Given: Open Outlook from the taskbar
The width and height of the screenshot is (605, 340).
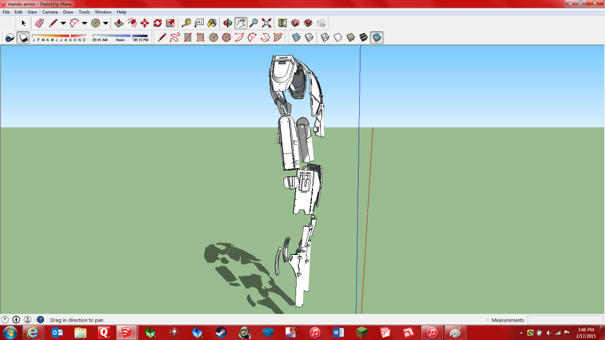Looking at the screenshot, I should tap(57, 332).
